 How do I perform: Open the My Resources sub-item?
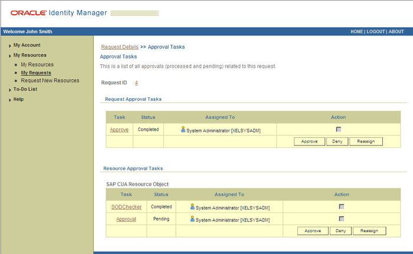pyautogui.click(x=37, y=64)
